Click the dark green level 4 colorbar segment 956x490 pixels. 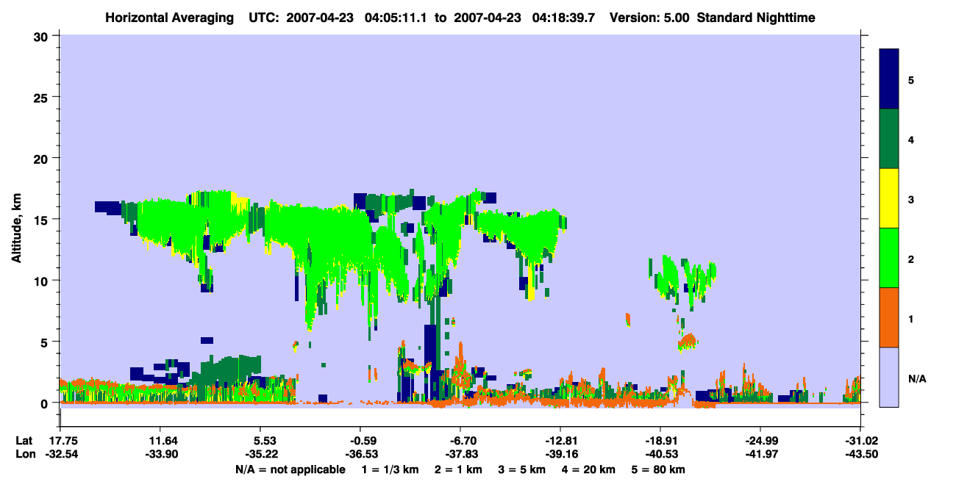pos(889,138)
